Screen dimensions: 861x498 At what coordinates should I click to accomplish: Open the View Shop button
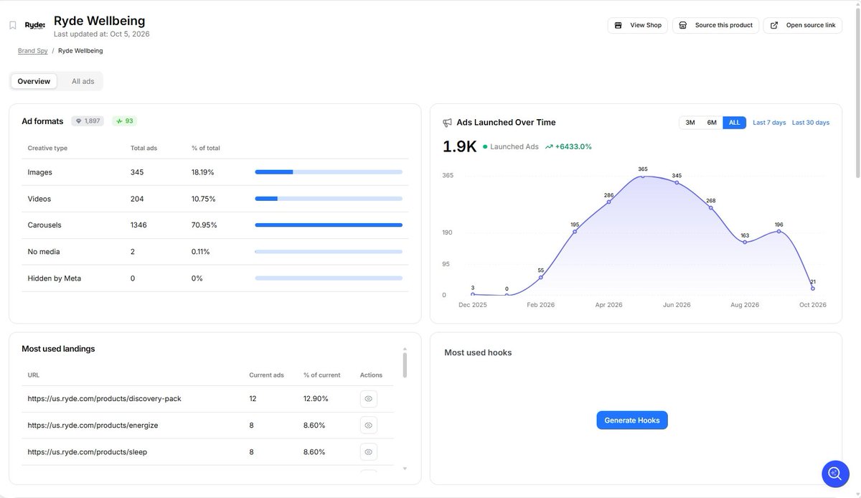[638, 25]
